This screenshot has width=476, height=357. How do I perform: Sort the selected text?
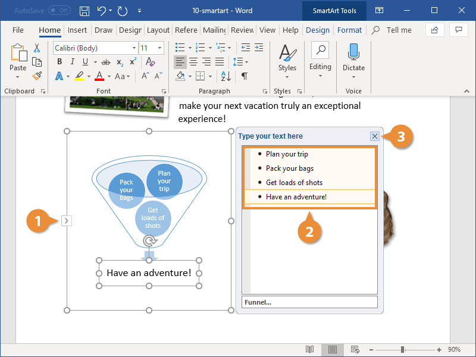(227, 76)
